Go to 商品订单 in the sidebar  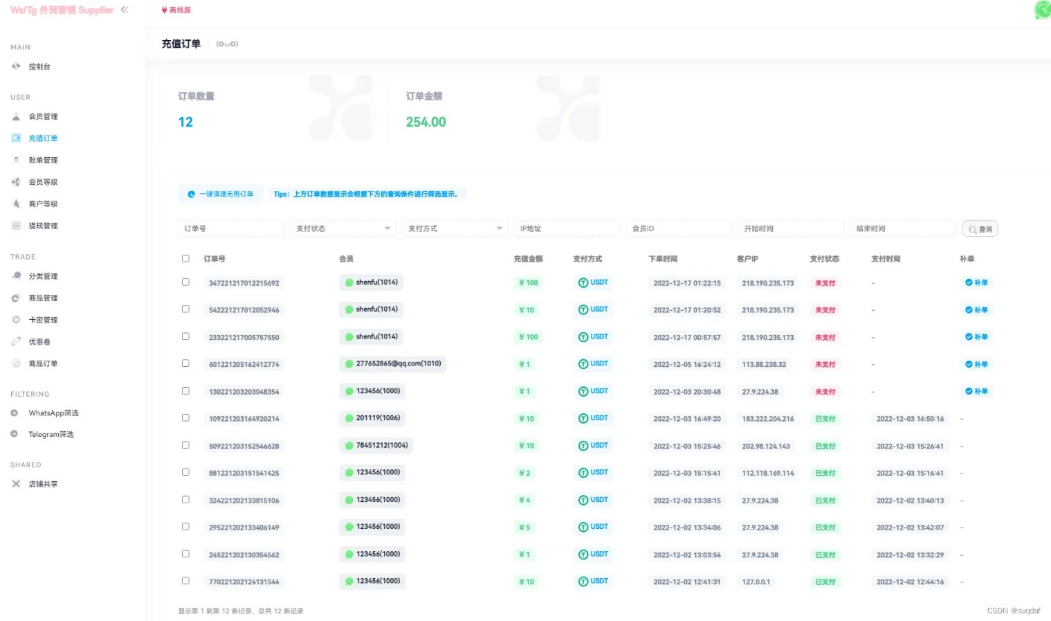[43, 363]
